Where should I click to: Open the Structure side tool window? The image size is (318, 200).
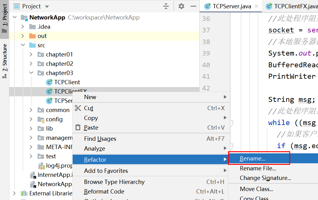(5, 60)
